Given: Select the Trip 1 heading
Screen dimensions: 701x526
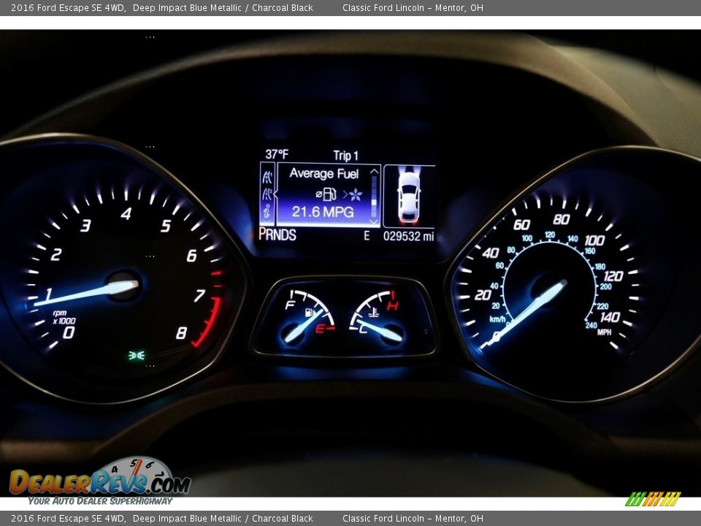Looking at the screenshot, I should [345, 156].
